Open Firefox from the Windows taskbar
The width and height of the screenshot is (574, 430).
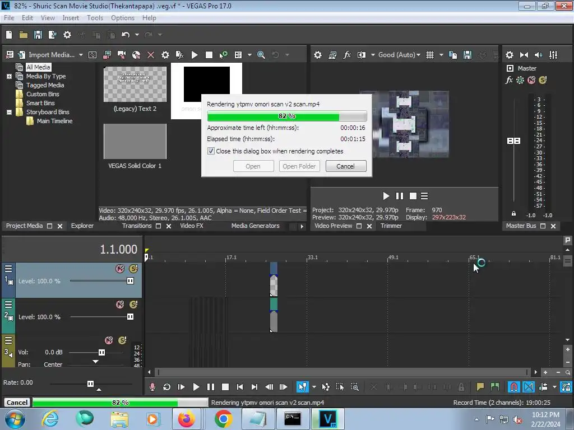tap(186, 419)
